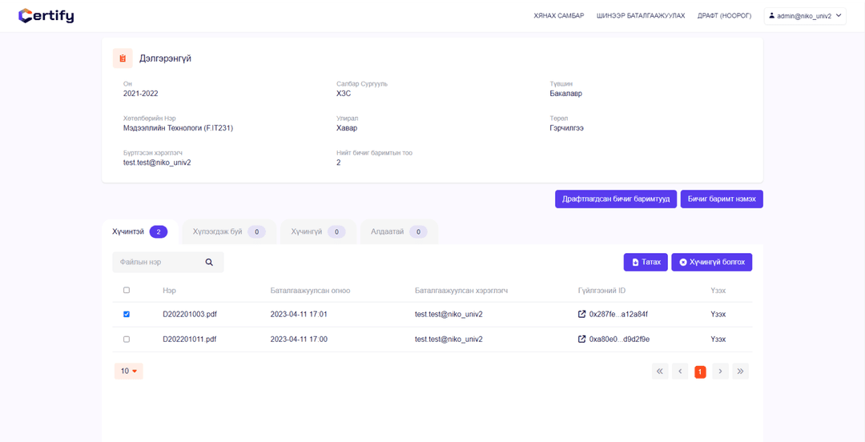This screenshot has width=865, height=442.
Task: Uncheck the D202201003.pdf row checkbox
Action: pyautogui.click(x=127, y=314)
